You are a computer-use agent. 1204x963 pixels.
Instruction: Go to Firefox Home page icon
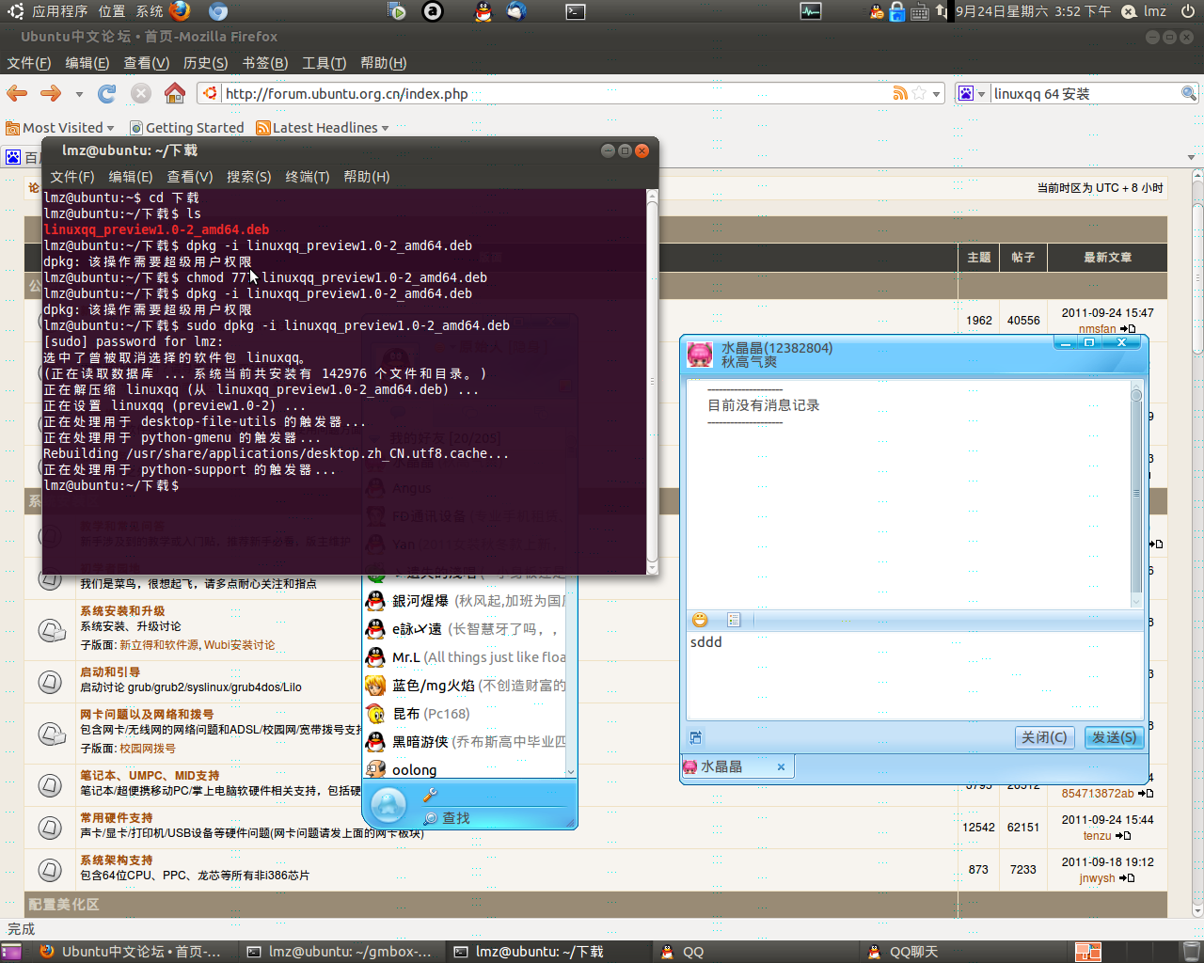pos(174,93)
